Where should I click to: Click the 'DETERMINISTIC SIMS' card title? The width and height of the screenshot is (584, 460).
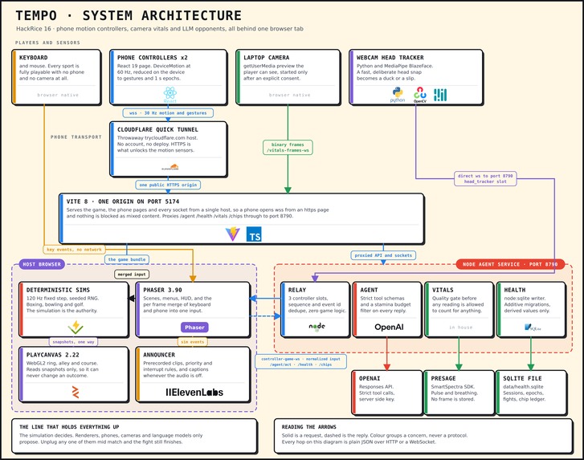[58, 290]
